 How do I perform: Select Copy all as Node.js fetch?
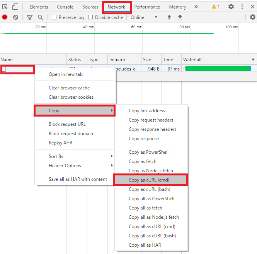[x=151, y=217]
